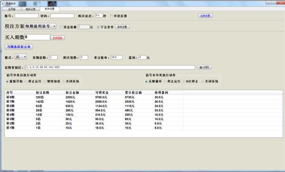Click the 购买延迟 seconds field
Screen dimensions: 285x172
tap(99, 16)
